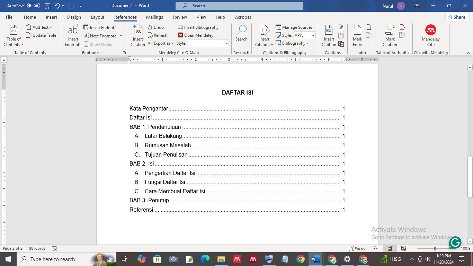The width and height of the screenshot is (473, 266).
Task: Switch to the Home tab
Action: click(30, 17)
